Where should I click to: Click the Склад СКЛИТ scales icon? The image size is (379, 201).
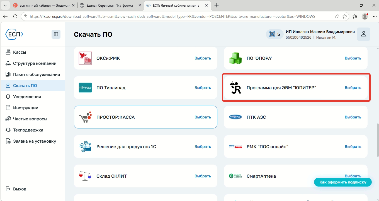[85, 176]
